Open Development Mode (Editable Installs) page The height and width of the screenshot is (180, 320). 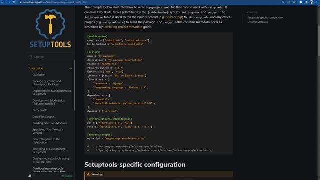pos(49,102)
